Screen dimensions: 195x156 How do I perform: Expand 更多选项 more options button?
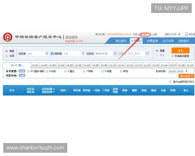pos(186,76)
